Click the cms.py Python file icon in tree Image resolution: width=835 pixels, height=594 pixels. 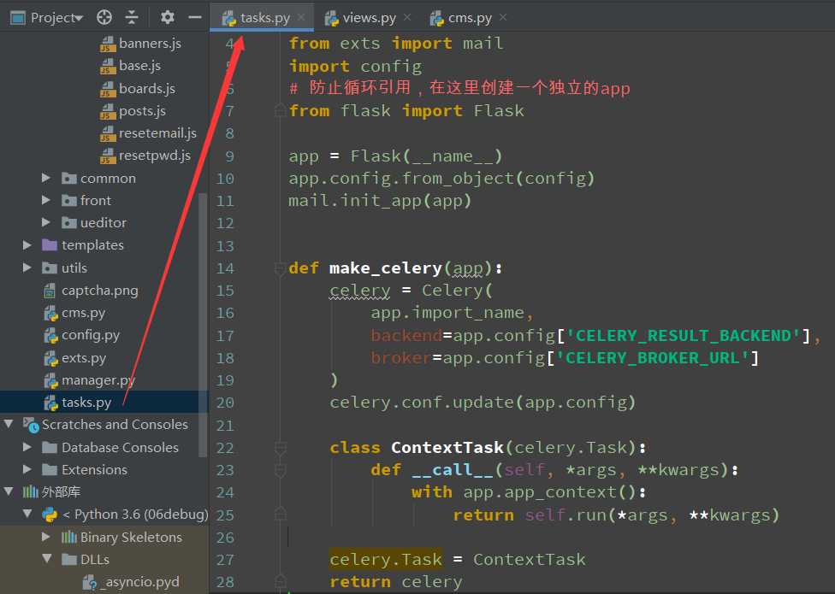[x=51, y=313]
